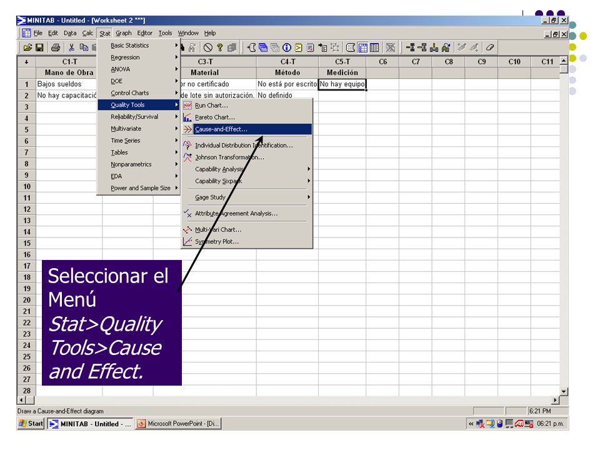The width and height of the screenshot is (600, 450).
Task: Click the Help question mark toolbar icon
Action: (x=219, y=47)
